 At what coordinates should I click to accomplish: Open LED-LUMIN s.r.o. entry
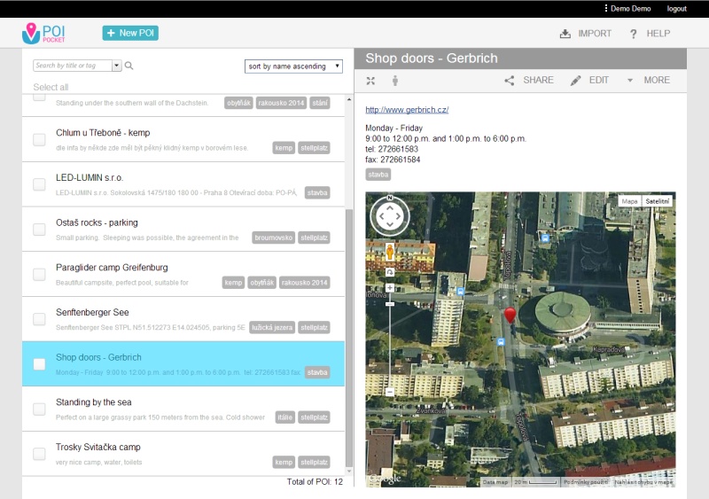[x=183, y=184]
